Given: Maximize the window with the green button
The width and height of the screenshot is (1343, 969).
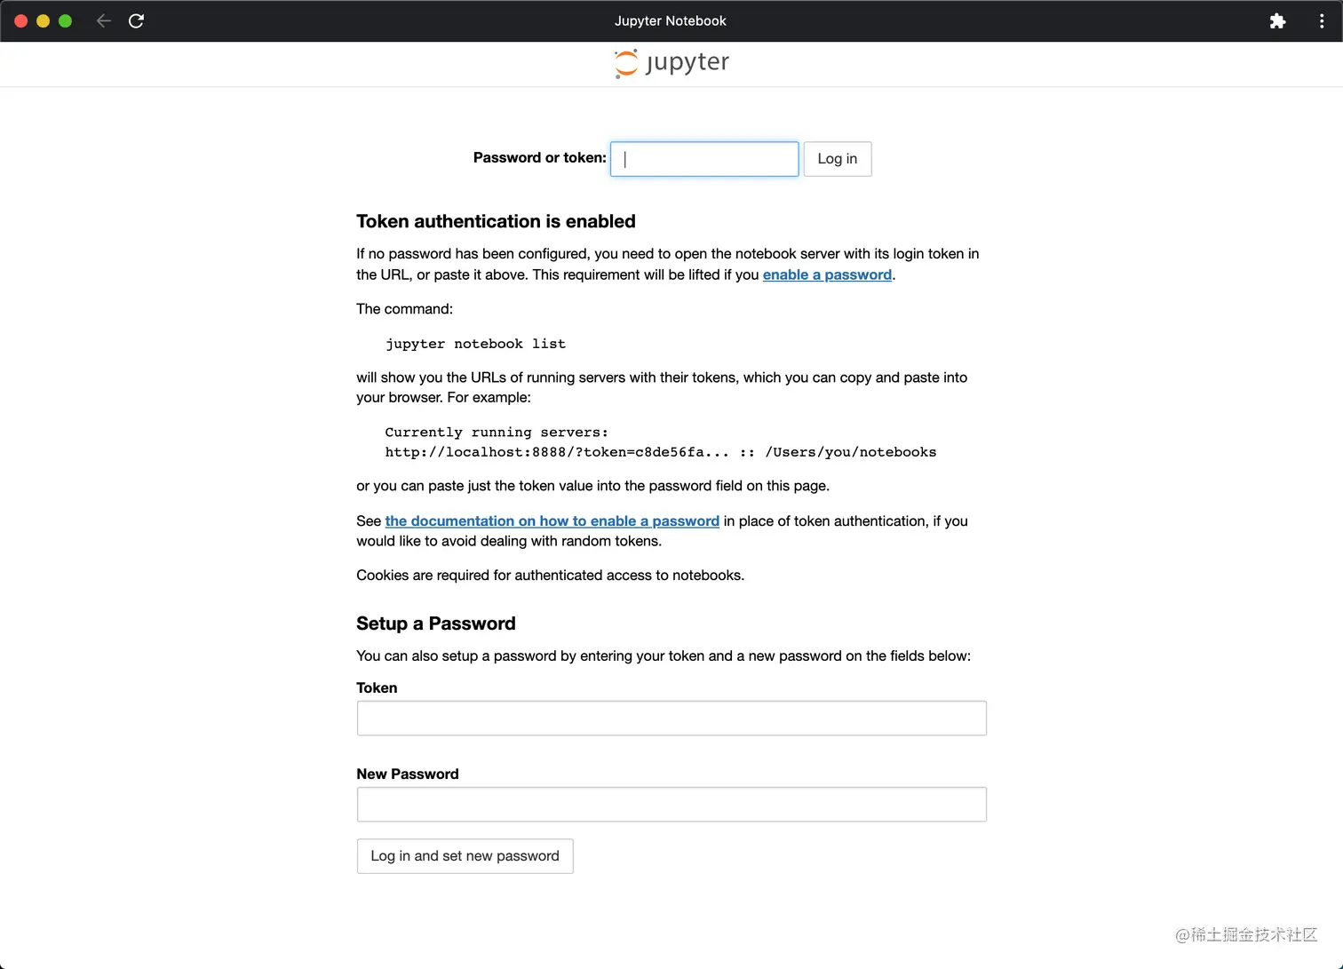Looking at the screenshot, I should tap(65, 20).
